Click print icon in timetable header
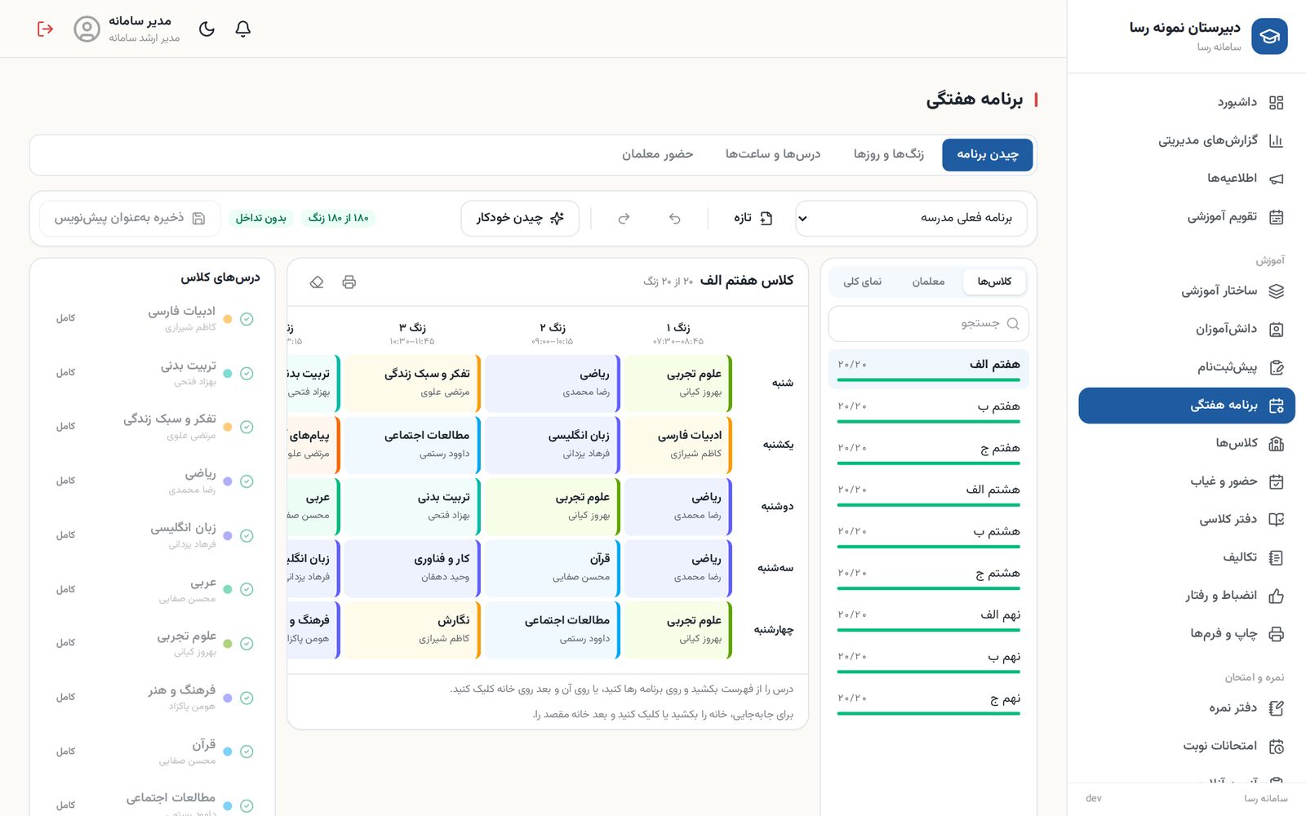Viewport: 1306px width, 816px height. pos(349,282)
